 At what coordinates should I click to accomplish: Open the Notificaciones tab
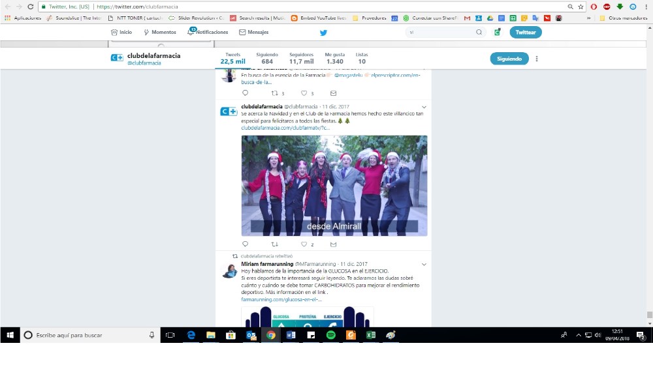click(208, 32)
